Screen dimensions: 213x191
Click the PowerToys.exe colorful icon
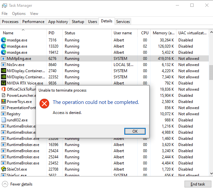(4, 101)
